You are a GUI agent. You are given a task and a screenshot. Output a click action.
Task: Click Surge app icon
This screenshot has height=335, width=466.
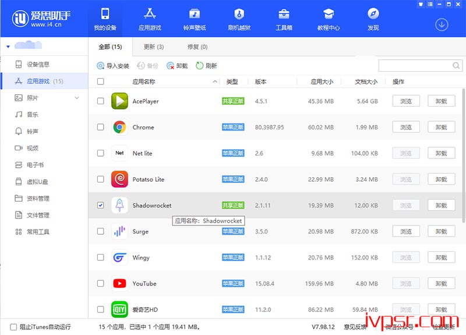pos(119,231)
